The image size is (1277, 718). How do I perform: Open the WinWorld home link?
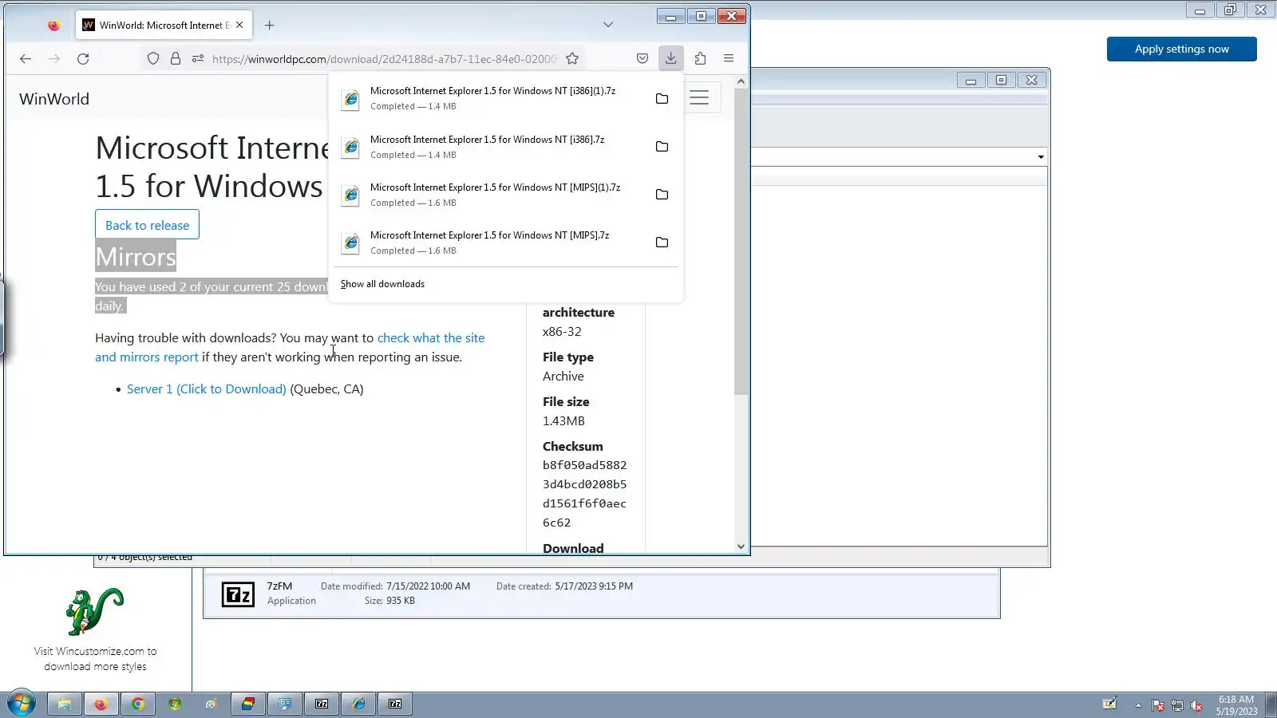(54, 99)
